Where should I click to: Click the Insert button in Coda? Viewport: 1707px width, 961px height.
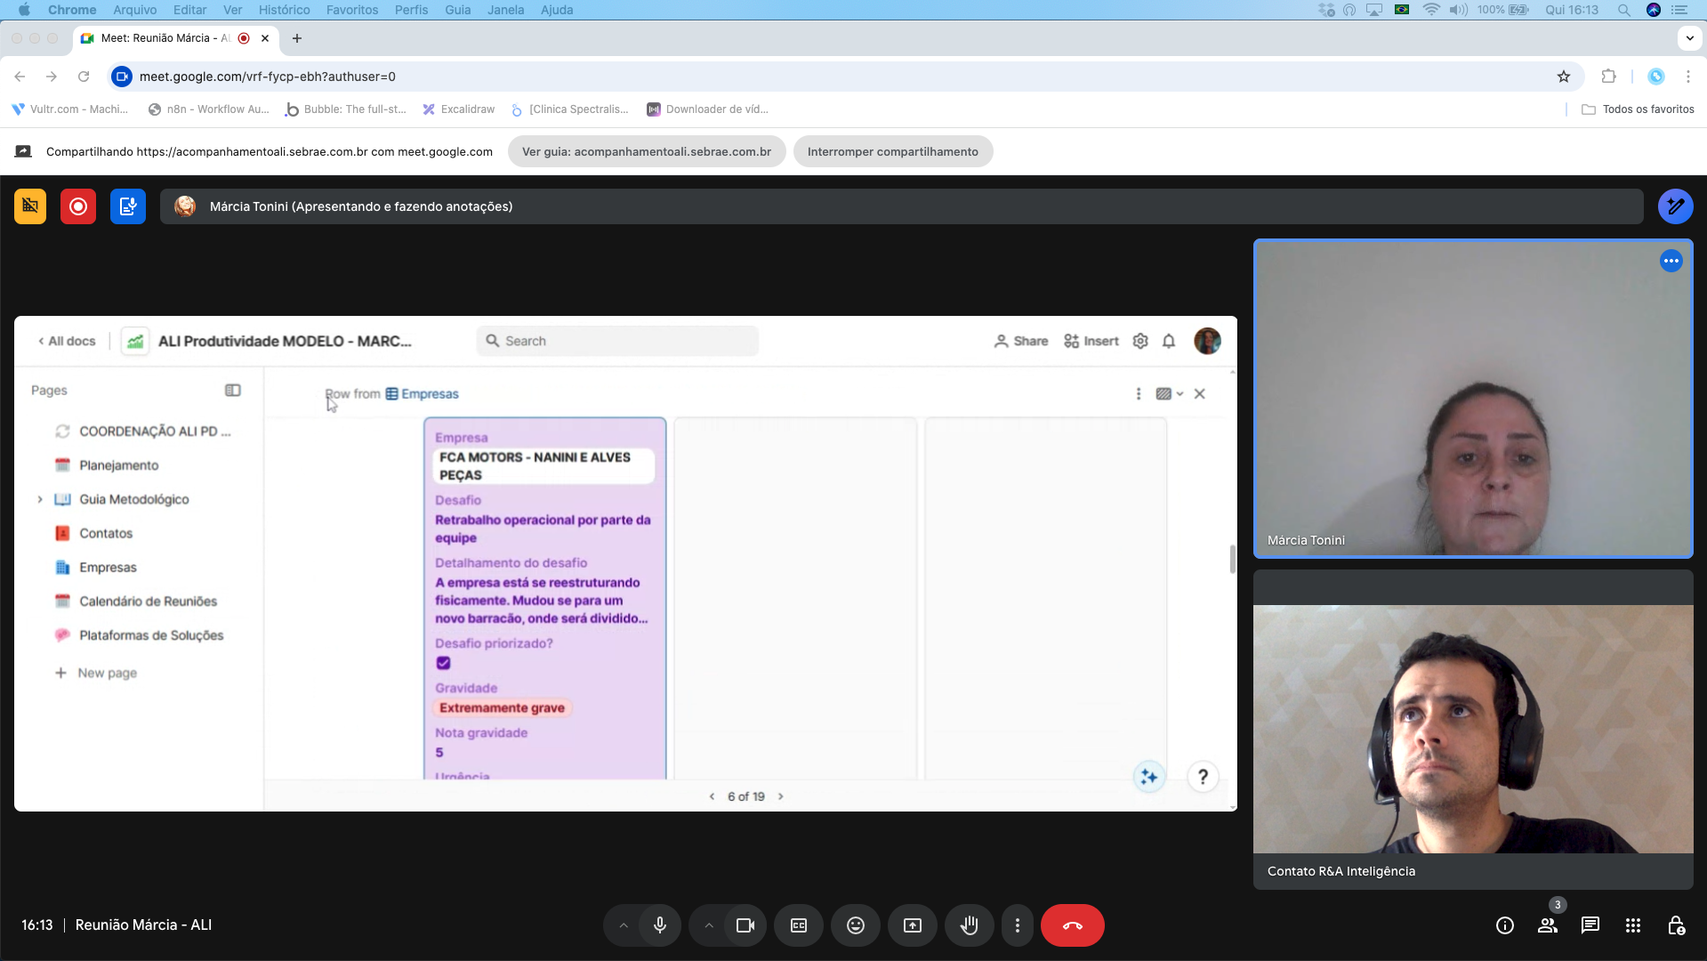pos(1091,341)
